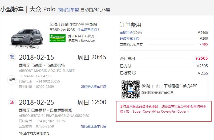
Task: Click the 用户车辆实拍 camera icon
Action: [17, 47]
